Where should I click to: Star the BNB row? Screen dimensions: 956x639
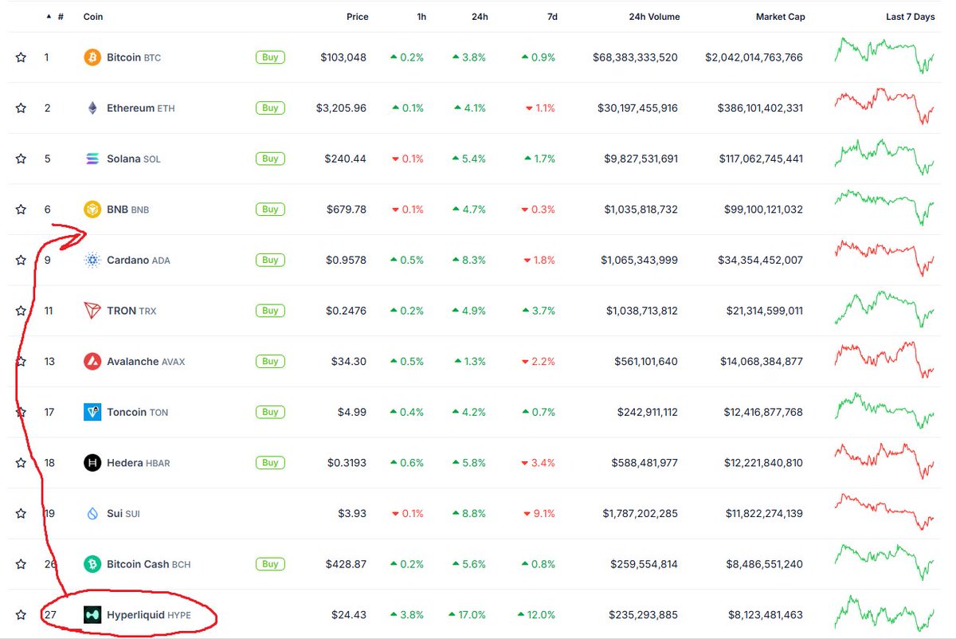[21, 210]
